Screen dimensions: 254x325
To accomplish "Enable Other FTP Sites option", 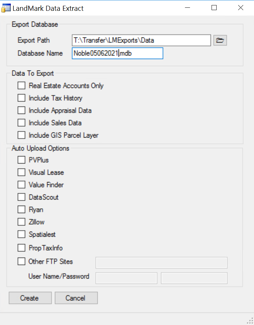I will coord(22,261).
